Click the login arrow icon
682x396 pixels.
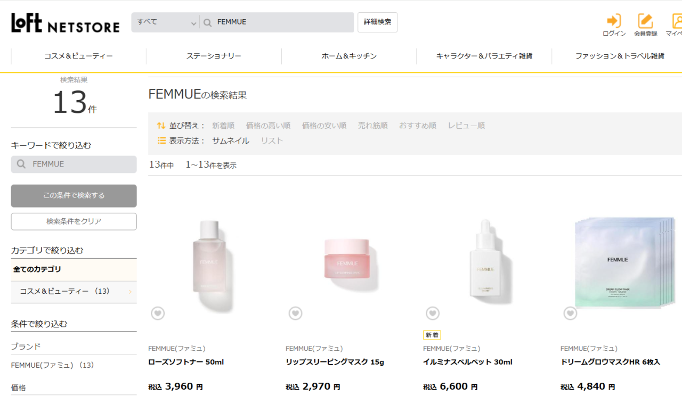pos(614,21)
